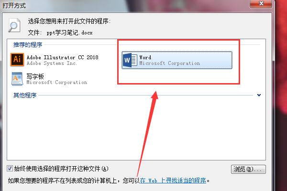Select the Word entry name text

point(145,57)
